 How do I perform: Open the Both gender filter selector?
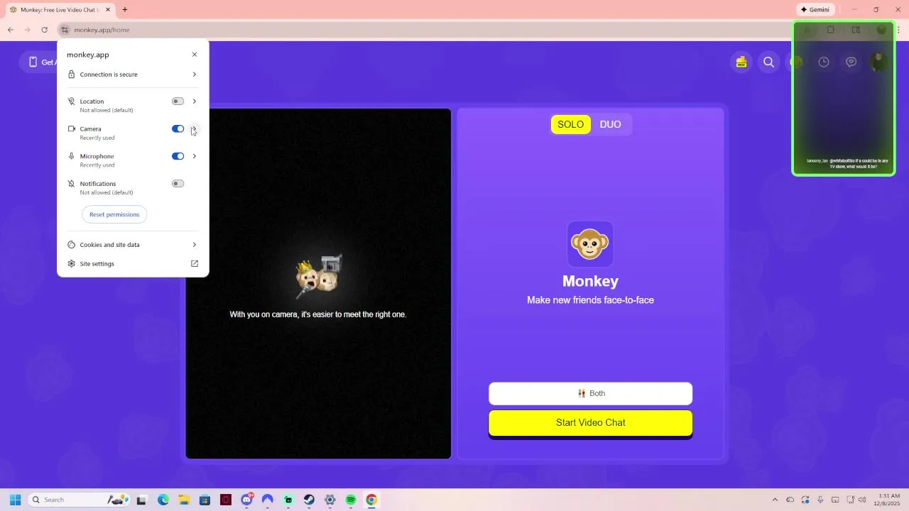(x=590, y=393)
